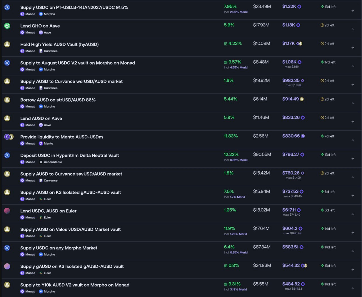Click the Morpho icon under Supply USDC on any Morpho Market
Image resolution: width=362 pixels, height=297 pixels.
pos(41,254)
